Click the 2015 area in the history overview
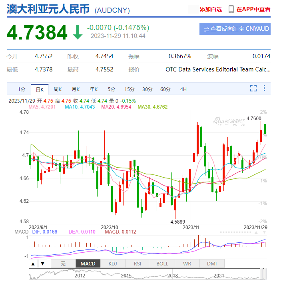 point(126,275)
